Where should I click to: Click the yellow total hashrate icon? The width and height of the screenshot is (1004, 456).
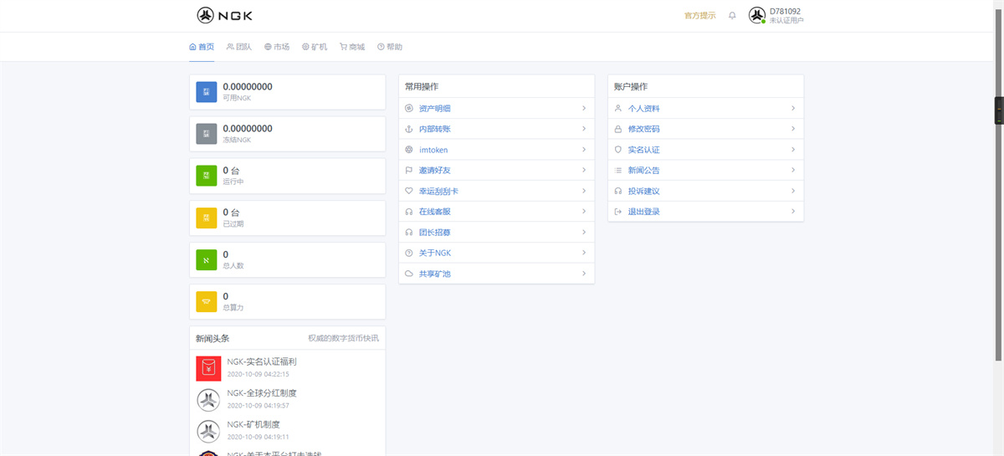(x=207, y=301)
